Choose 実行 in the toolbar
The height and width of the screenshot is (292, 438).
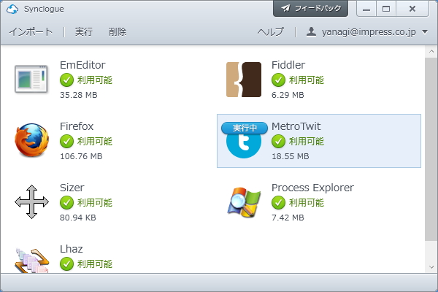click(84, 32)
